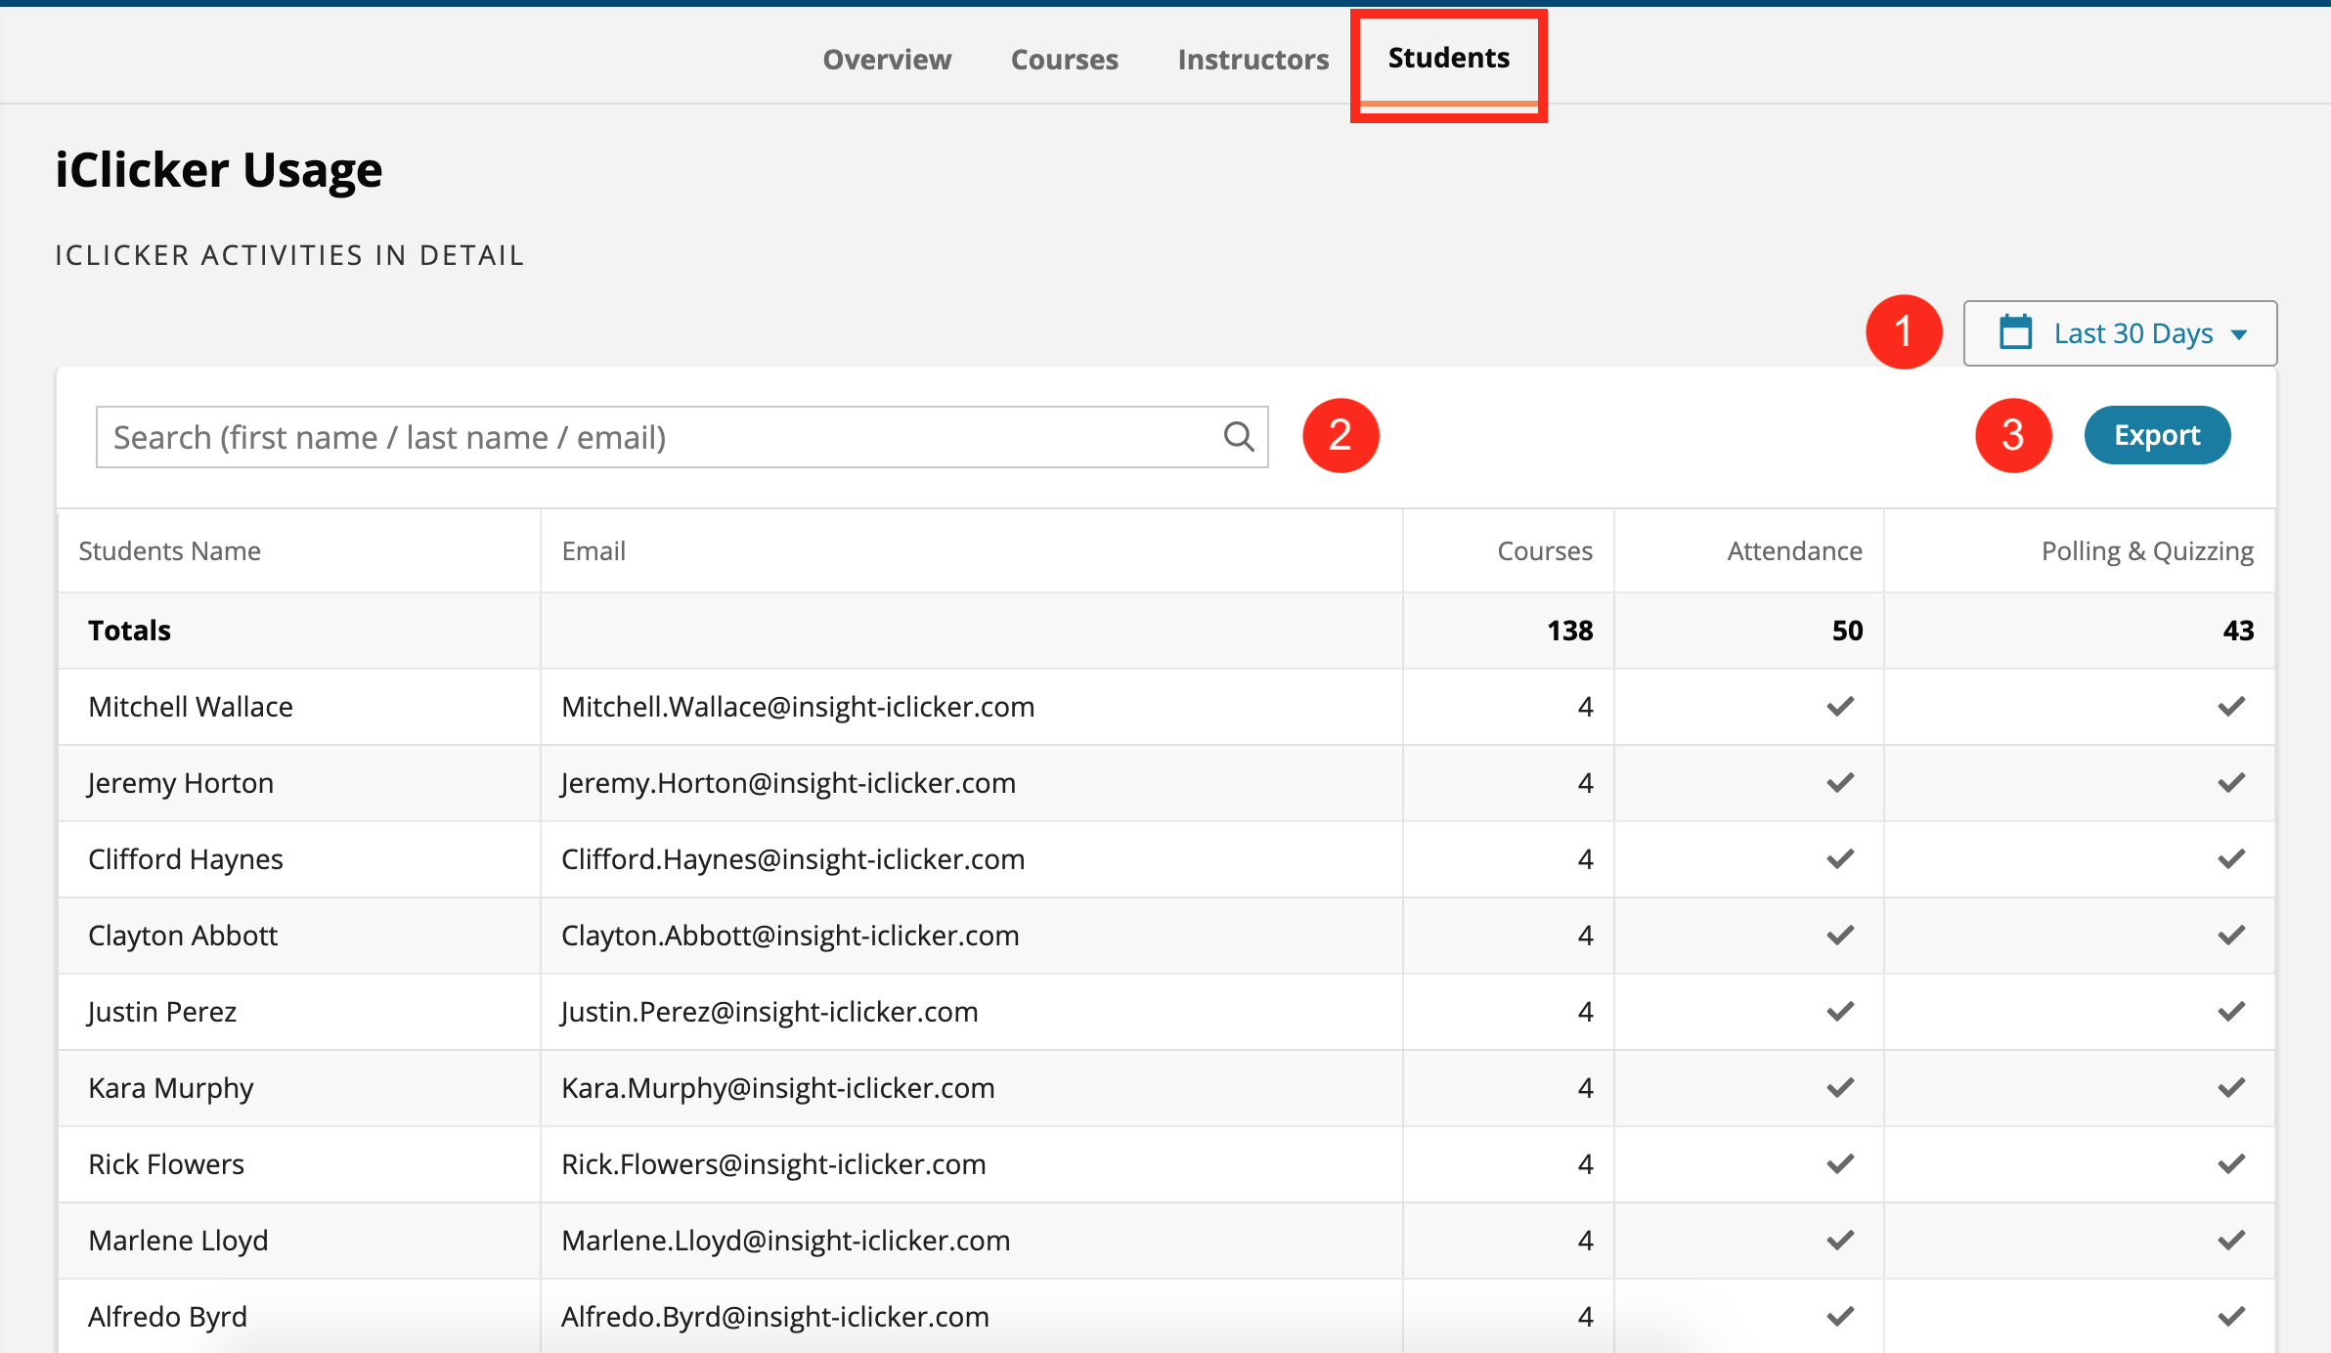Image resolution: width=2331 pixels, height=1353 pixels.
Task: Toggle Rick Flowers's Polling & Quizzing mark
Action: pos(2232,1163)
